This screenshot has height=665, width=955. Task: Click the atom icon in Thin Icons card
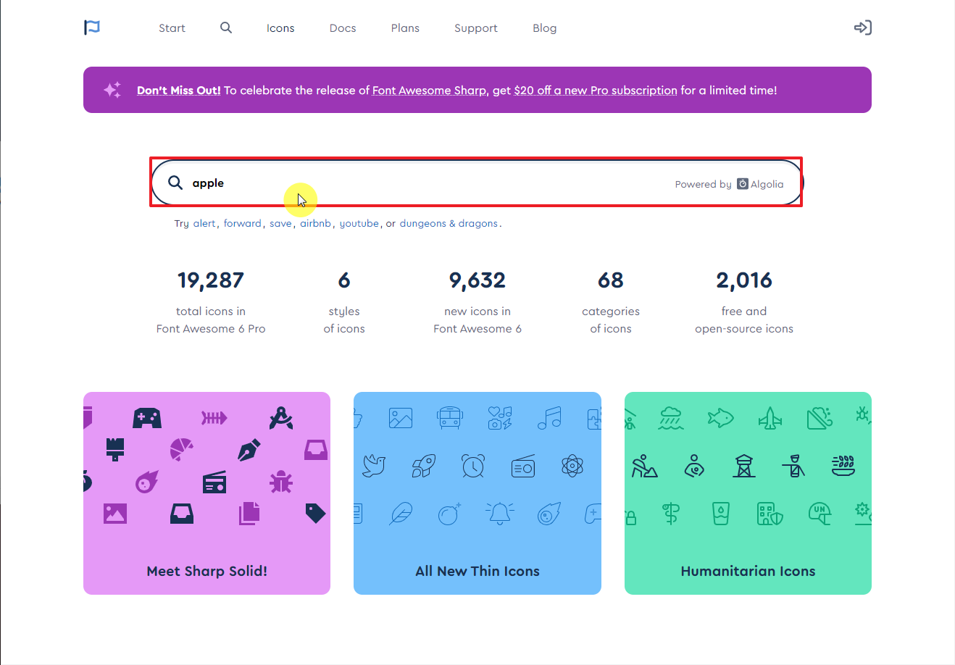click(572, 466)
